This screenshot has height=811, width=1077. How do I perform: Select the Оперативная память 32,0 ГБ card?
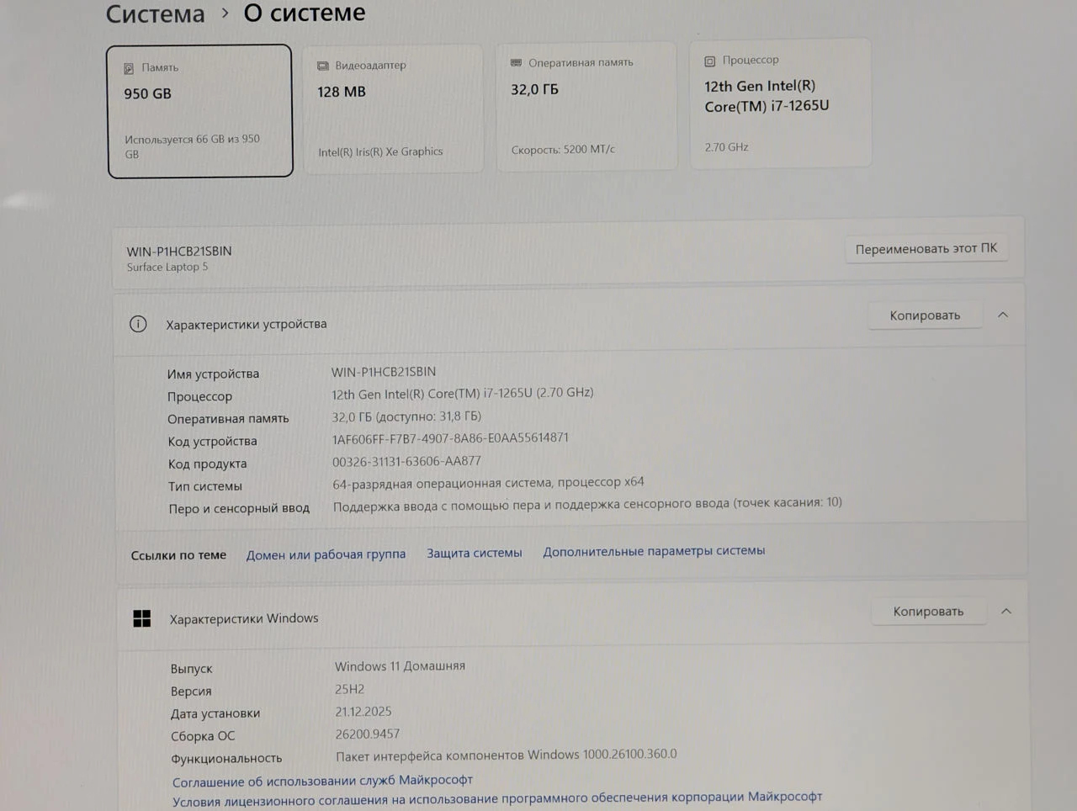click(586, 106)
